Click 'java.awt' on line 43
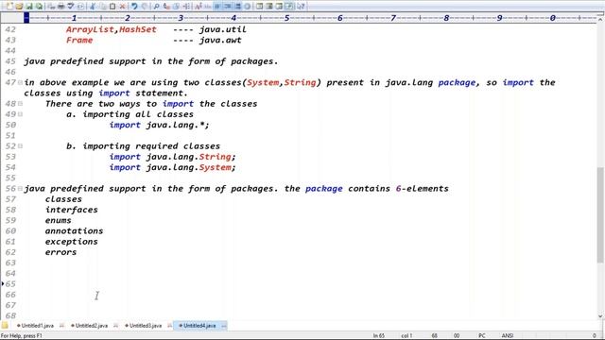 (x=220, y=40)
